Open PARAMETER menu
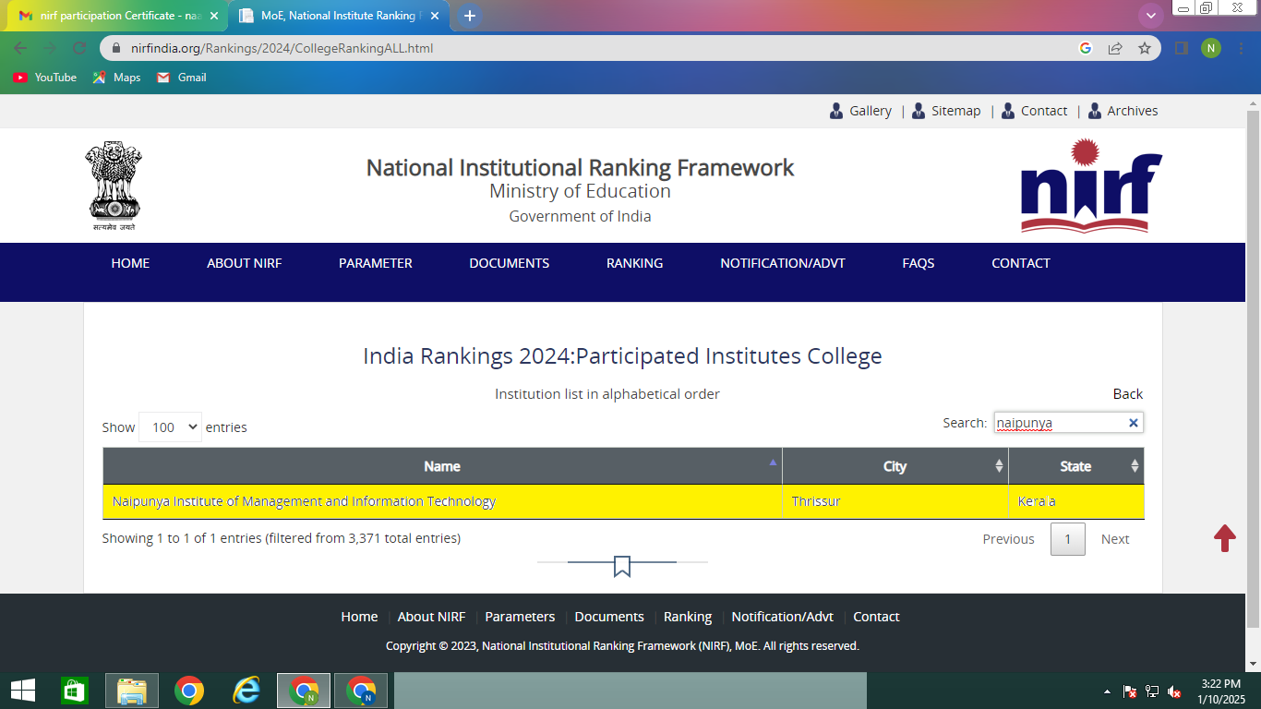This screenshot has height=709, width=1261. [376, 263]
